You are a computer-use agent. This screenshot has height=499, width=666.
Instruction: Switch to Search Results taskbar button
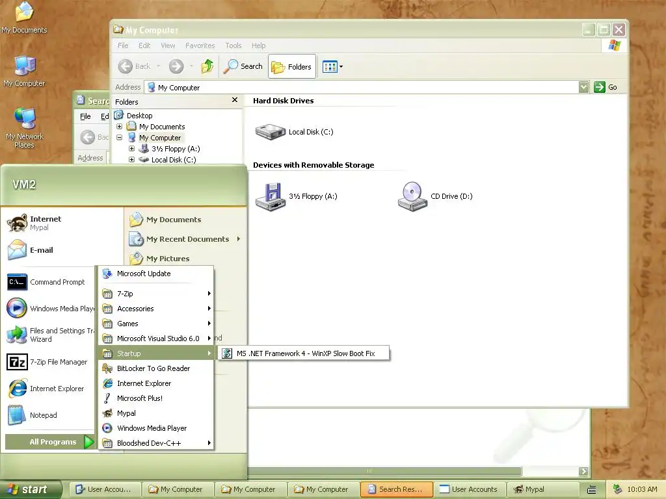pyautogui.click(x=396, y=489)
